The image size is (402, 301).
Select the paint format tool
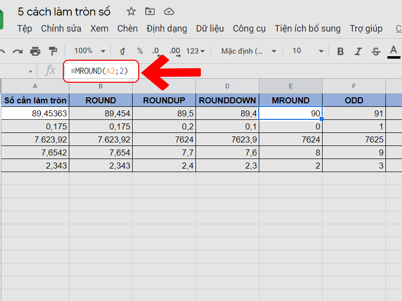52,51
